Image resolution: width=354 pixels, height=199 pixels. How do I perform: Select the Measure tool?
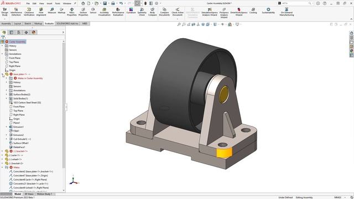(x=52, y=11)
